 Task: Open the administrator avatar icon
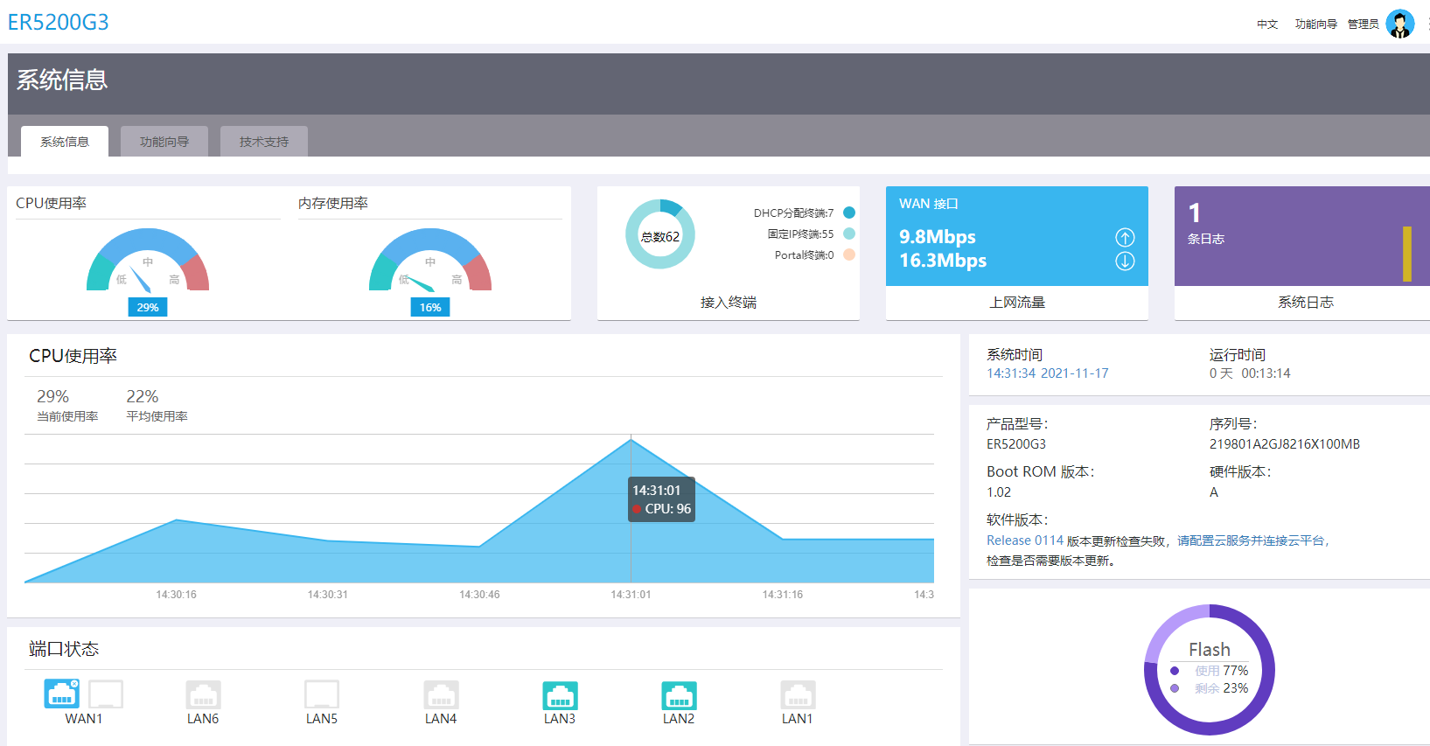1400,24
